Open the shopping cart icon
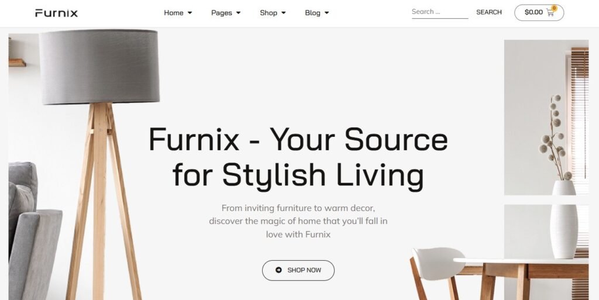 pos(550,12)
